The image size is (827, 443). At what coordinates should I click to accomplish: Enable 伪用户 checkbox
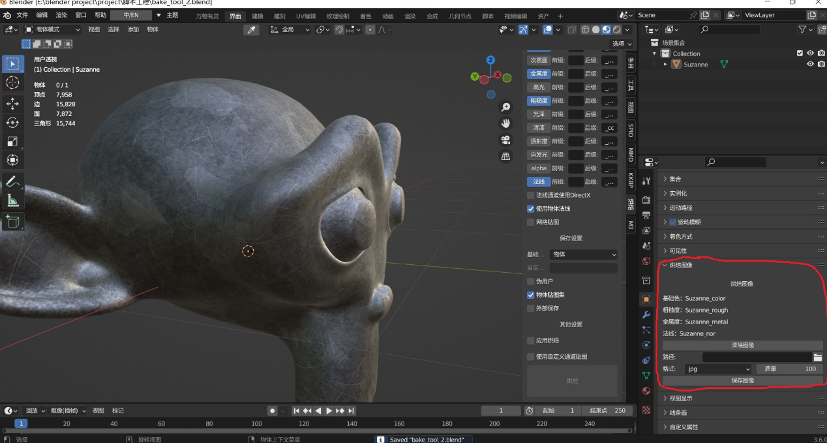tap(530, 281)
